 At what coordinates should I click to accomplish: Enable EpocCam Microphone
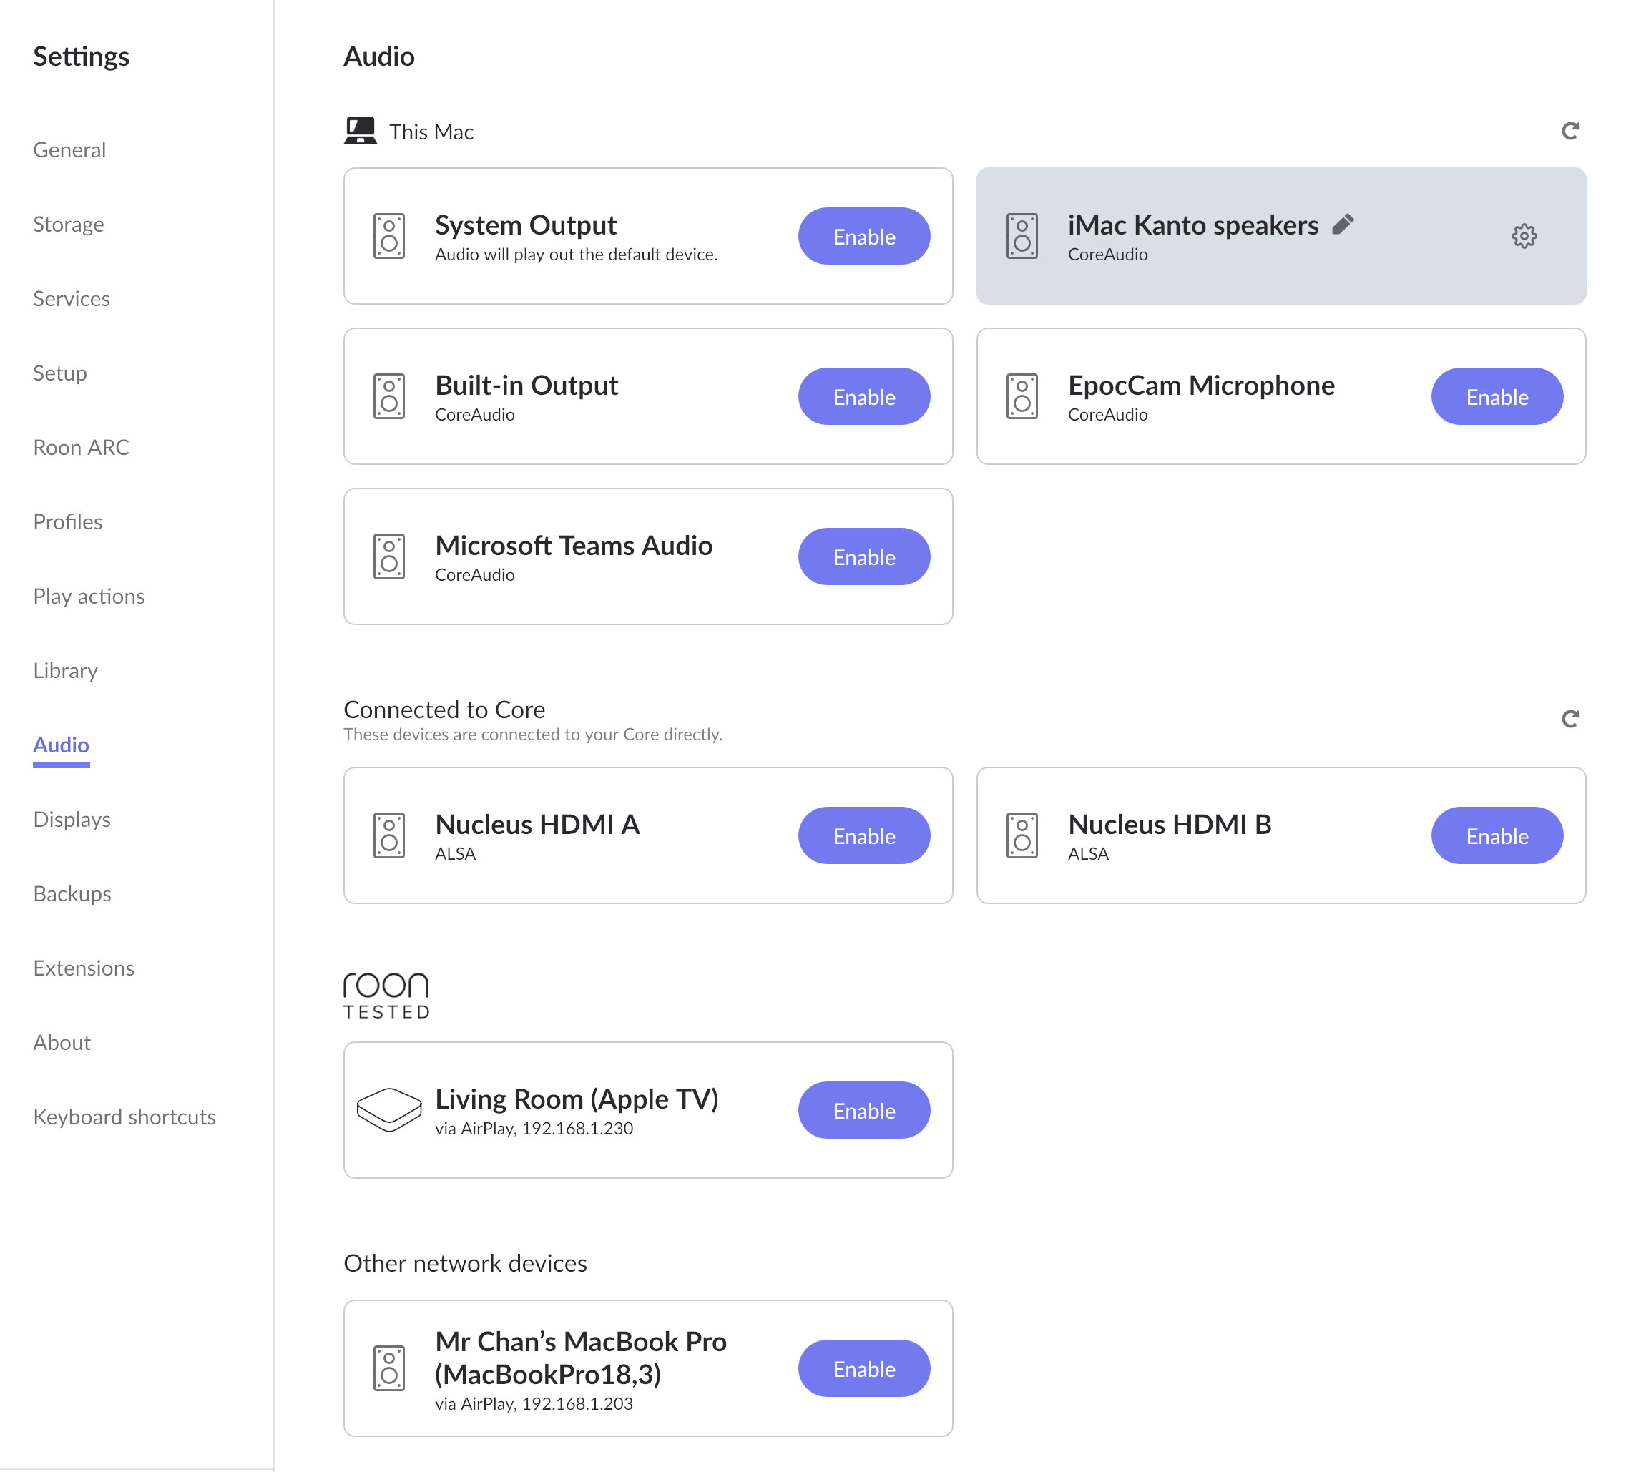[1497, 396]
